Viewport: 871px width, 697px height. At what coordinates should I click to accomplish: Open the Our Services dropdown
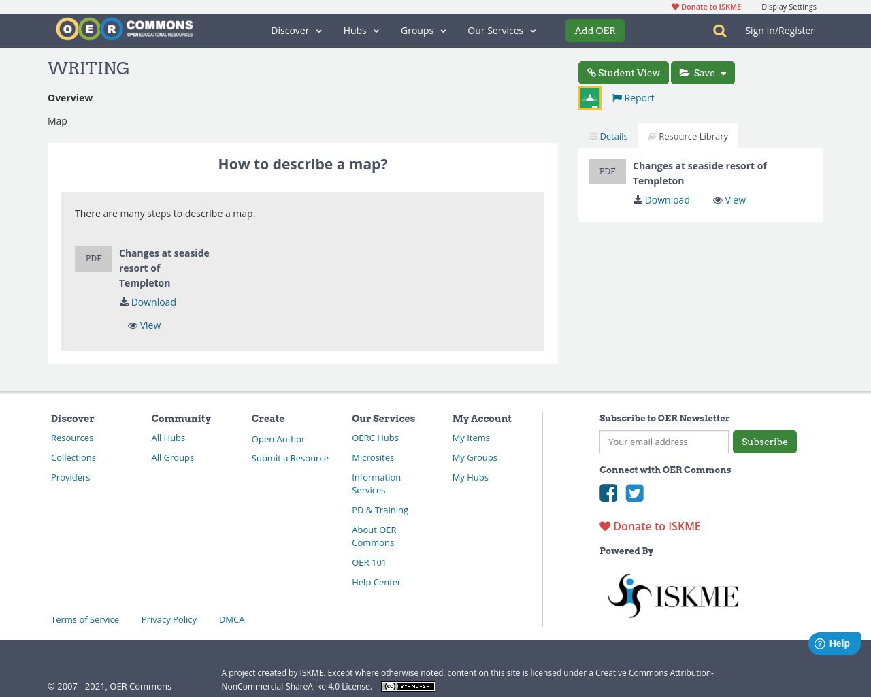coord(501,30)
